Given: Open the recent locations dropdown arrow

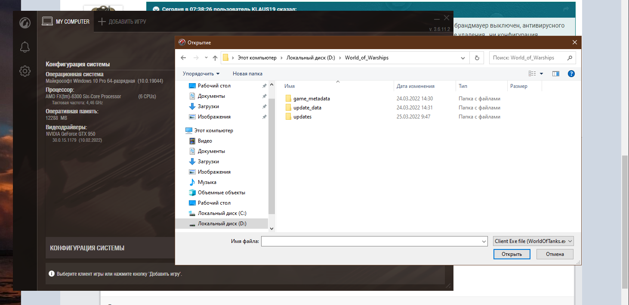Looking at the screenshot, I should (x=206, y=58).
